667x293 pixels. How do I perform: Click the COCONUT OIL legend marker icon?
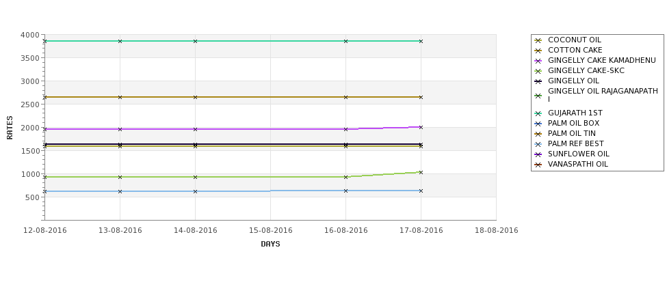538,40
